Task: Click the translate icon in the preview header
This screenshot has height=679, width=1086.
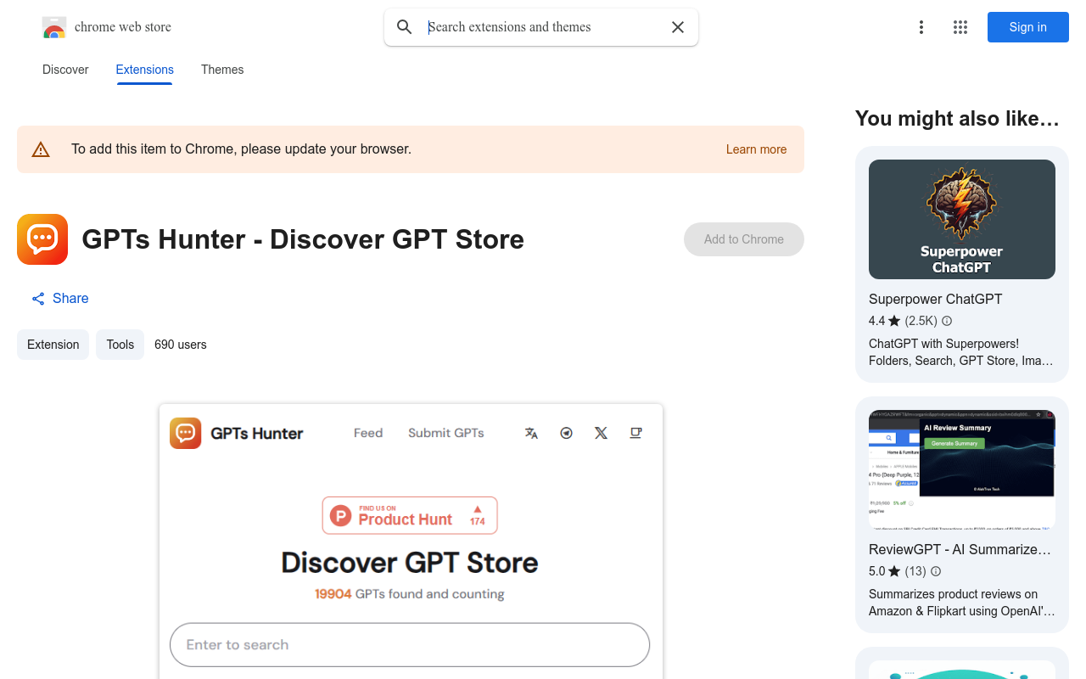Action: (531, 433)
